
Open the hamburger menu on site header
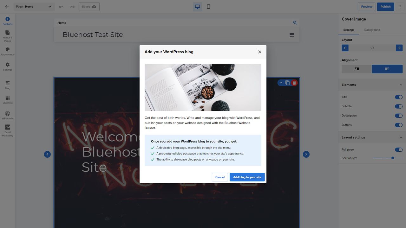tap(292, 35)
